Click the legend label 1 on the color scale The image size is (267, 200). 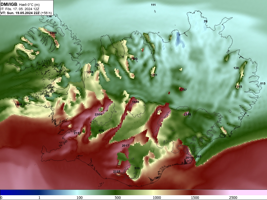coord(40,198)
